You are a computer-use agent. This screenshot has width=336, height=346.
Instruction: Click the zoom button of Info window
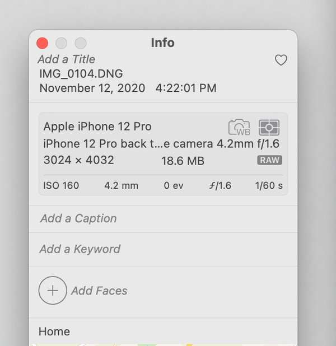point(81,43)
